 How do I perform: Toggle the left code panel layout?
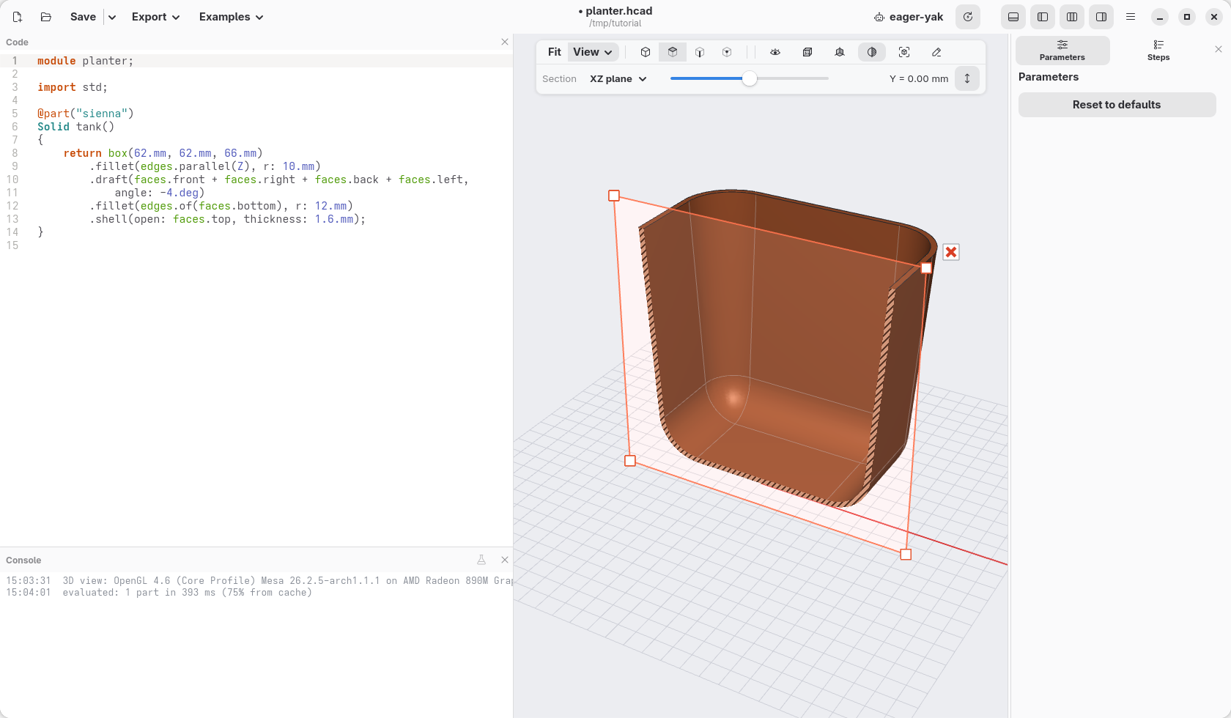point(1043,17)
